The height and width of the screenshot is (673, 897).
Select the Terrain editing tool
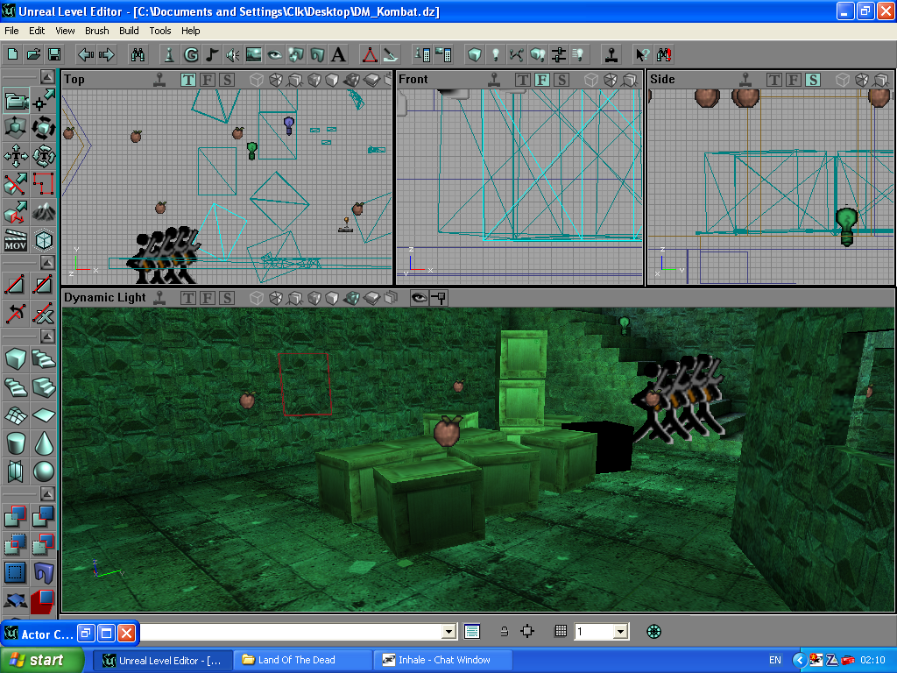click(x=44, y=211)
